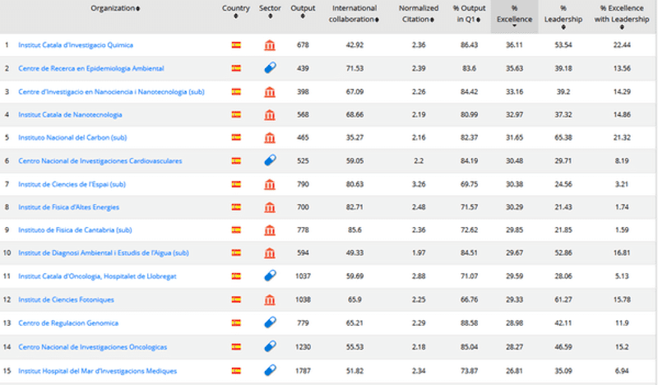This screenshot has width=658, height=385.
Task: Click the health sector icon for Institut Catala d'Oncologia
Action: pos(270,276)
